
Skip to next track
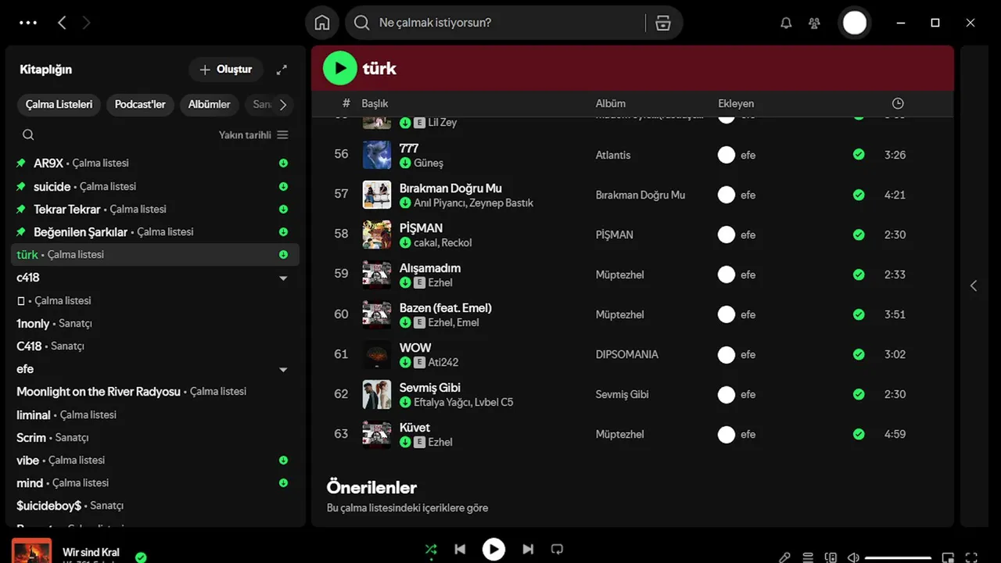pyautogui.click(x=528, y=550)
